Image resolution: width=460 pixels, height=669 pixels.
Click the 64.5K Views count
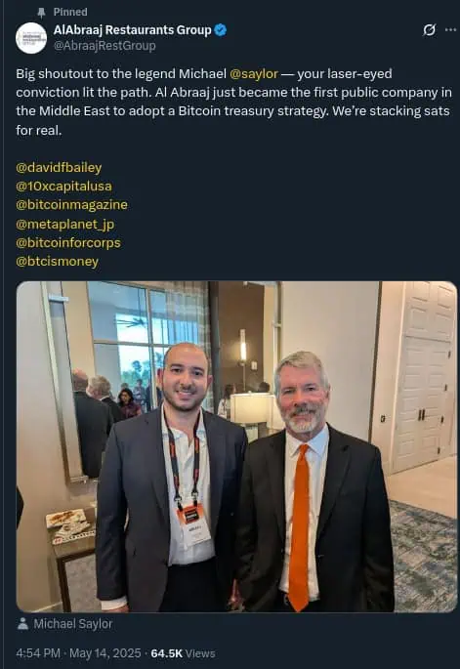tap(183, 653)
